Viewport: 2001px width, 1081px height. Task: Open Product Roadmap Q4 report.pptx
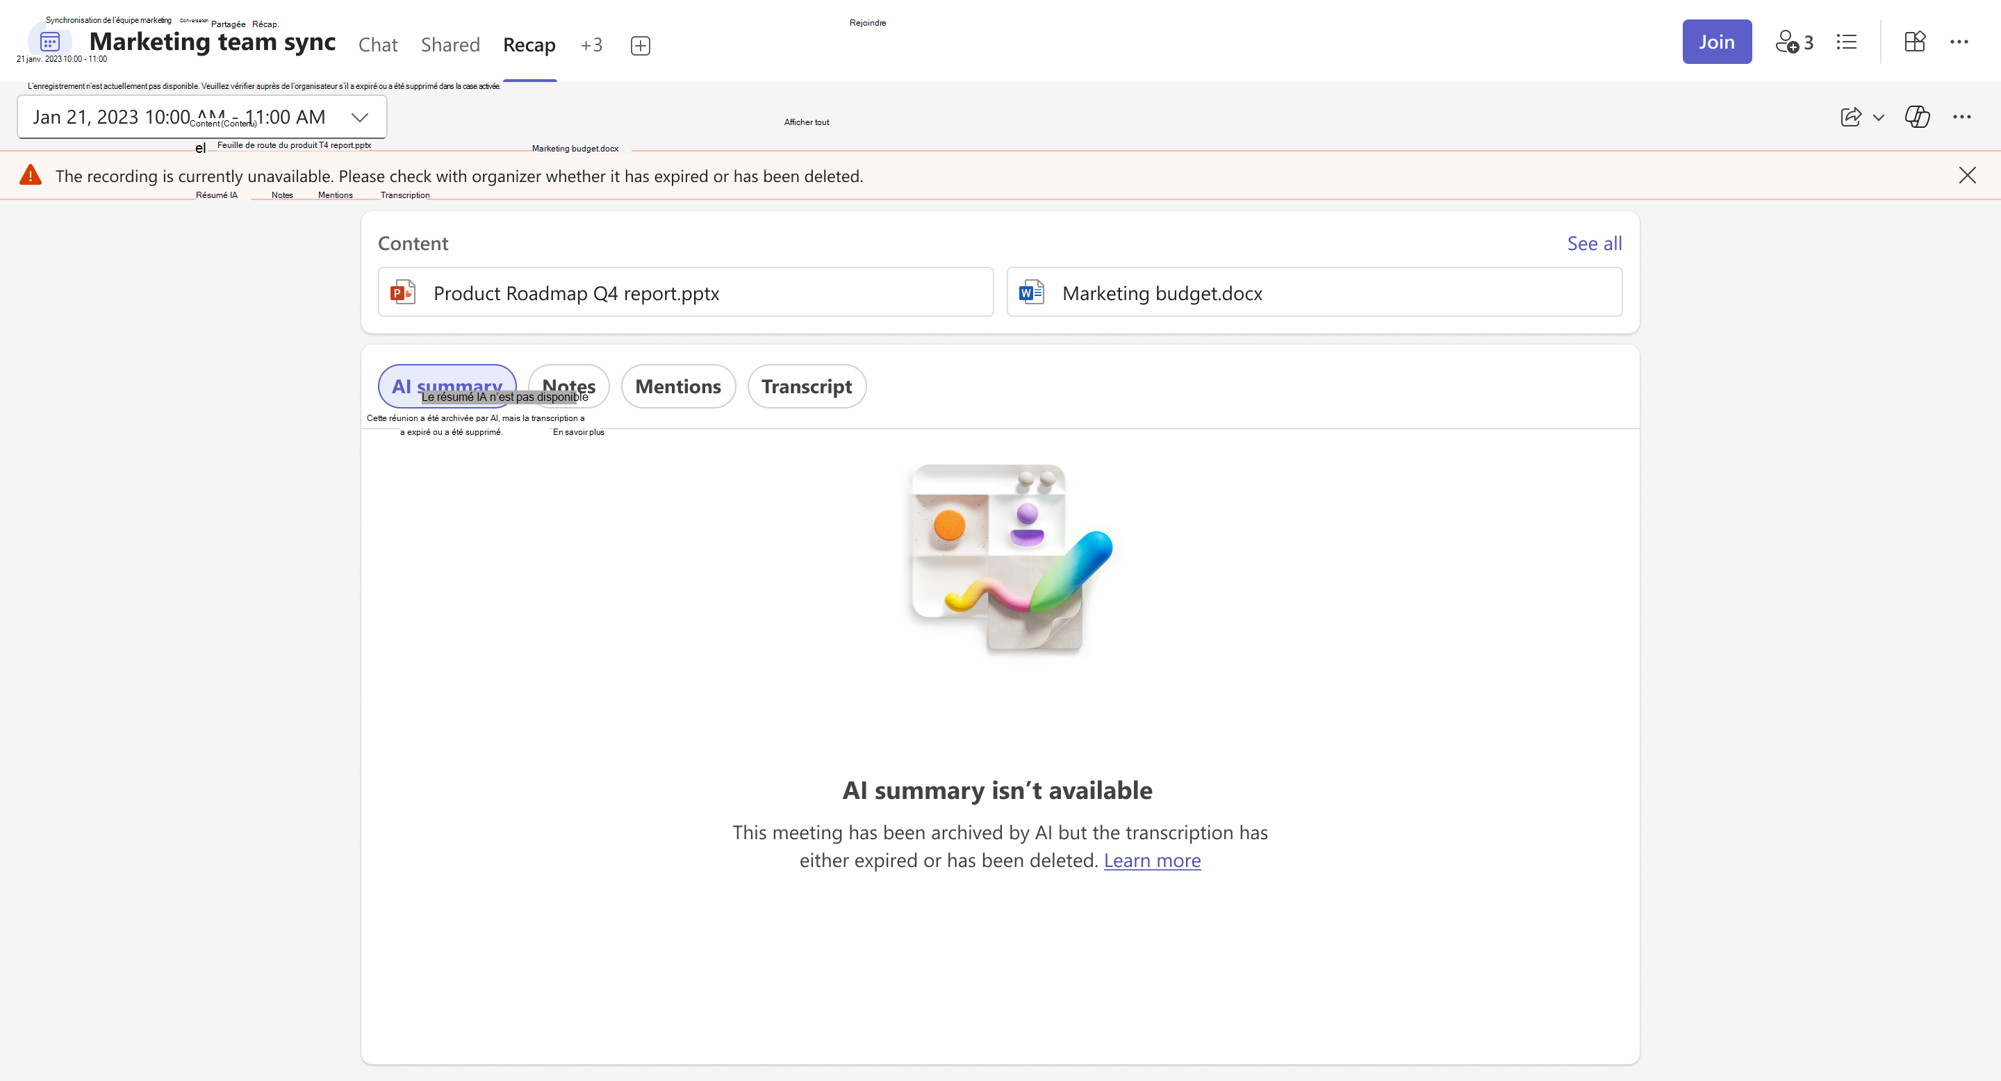pyautogui.click(x=685, y=292)
